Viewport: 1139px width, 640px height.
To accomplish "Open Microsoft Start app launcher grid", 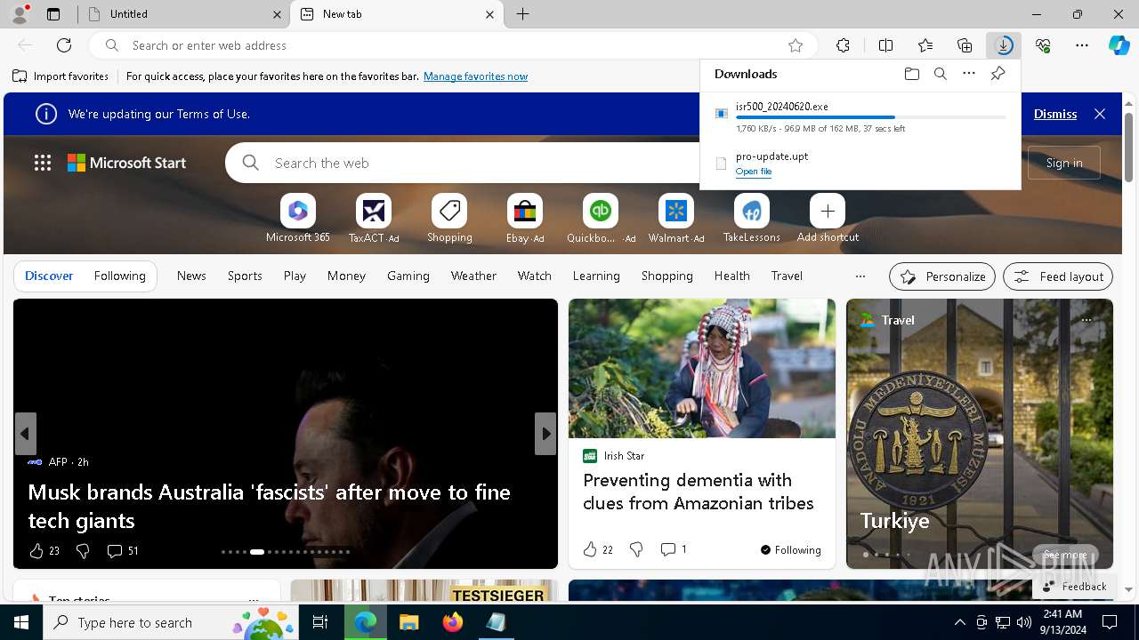I will 43,163.
